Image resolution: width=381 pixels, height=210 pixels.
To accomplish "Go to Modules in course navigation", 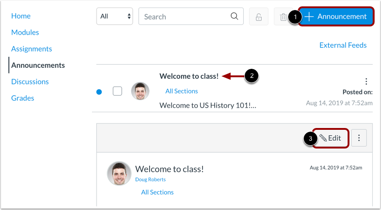I will pyautogui.click(x=25, y=32).
